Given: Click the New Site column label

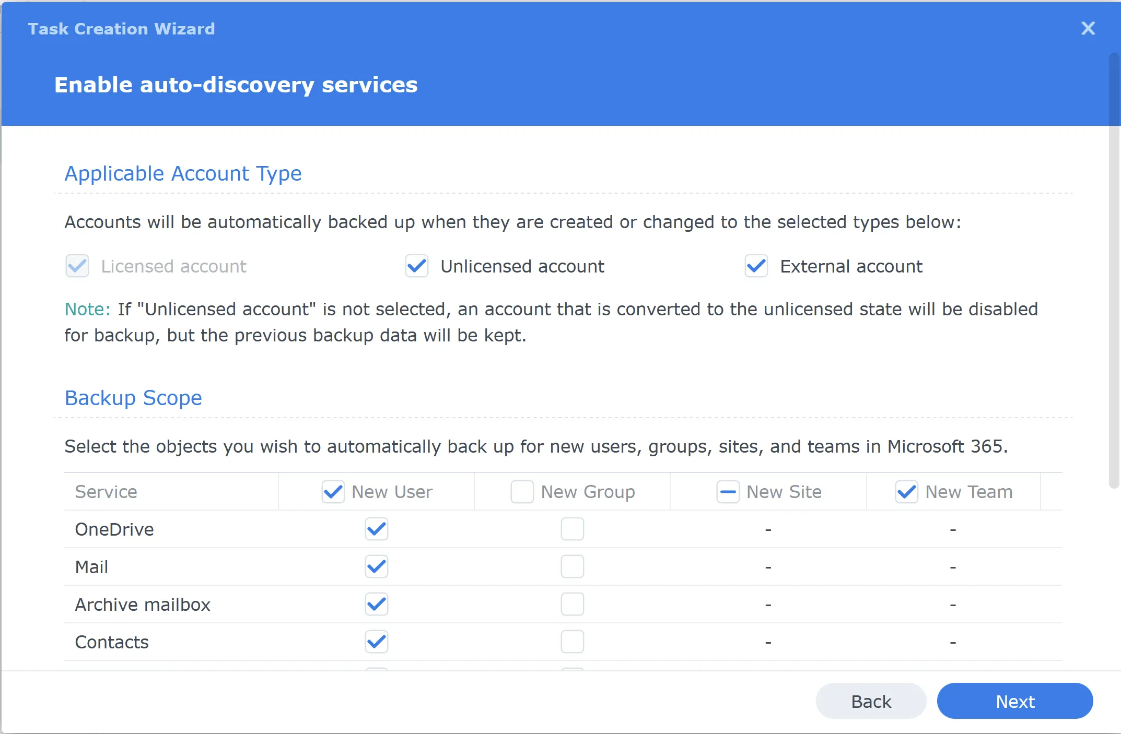Looking at the screenshot, I should click(x=784, y=492).
